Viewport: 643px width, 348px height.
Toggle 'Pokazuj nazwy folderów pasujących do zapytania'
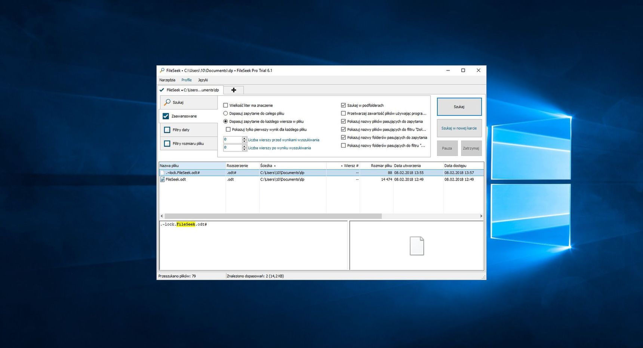click(x=343, y=137)
